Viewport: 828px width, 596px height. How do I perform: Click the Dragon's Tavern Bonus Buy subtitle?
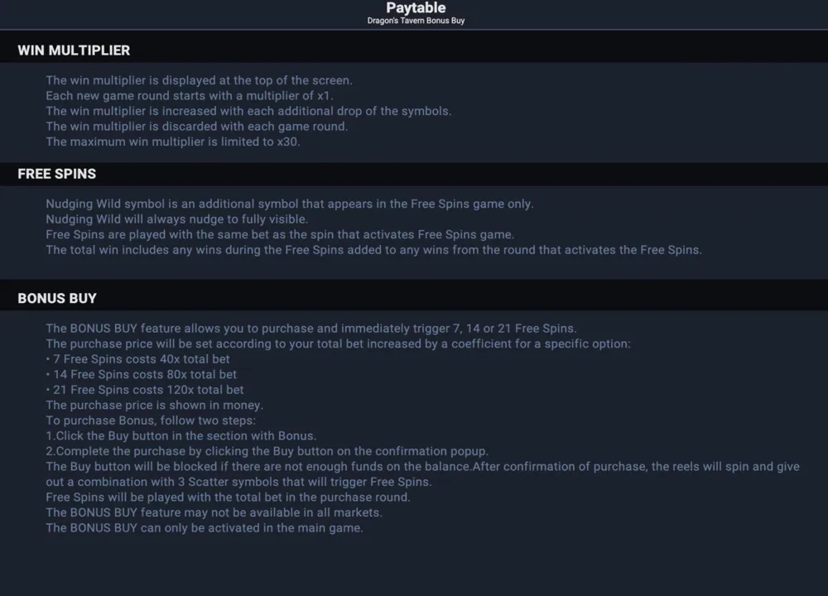(x=416, y=21)
